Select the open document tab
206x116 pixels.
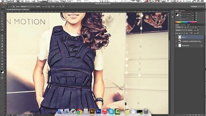click(18, 10)
